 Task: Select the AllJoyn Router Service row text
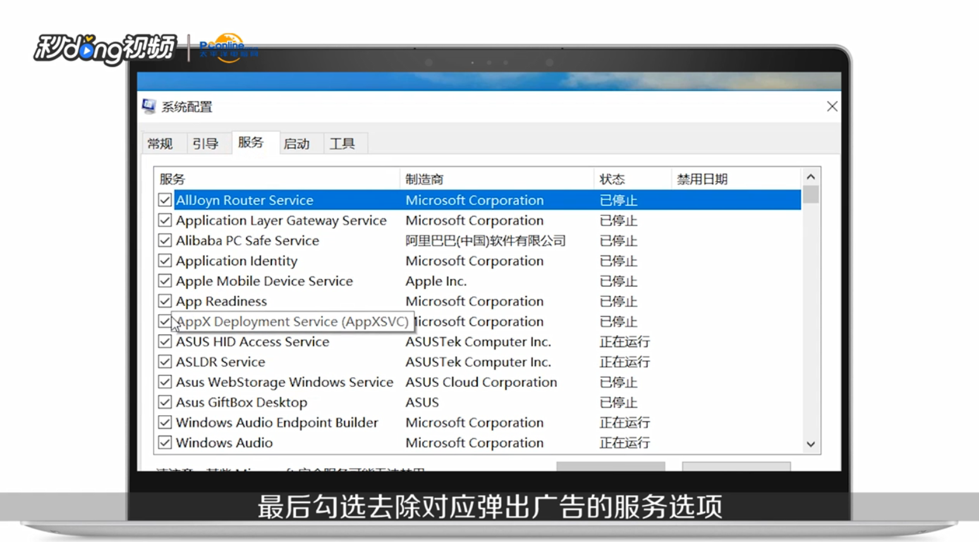[x=245, y=200]
